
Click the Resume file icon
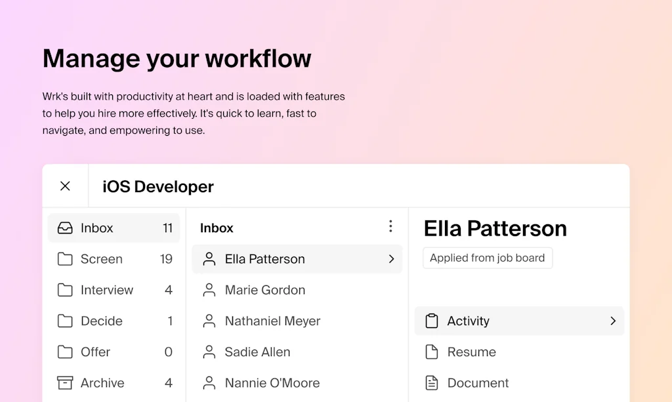click(x=431, y=352)
